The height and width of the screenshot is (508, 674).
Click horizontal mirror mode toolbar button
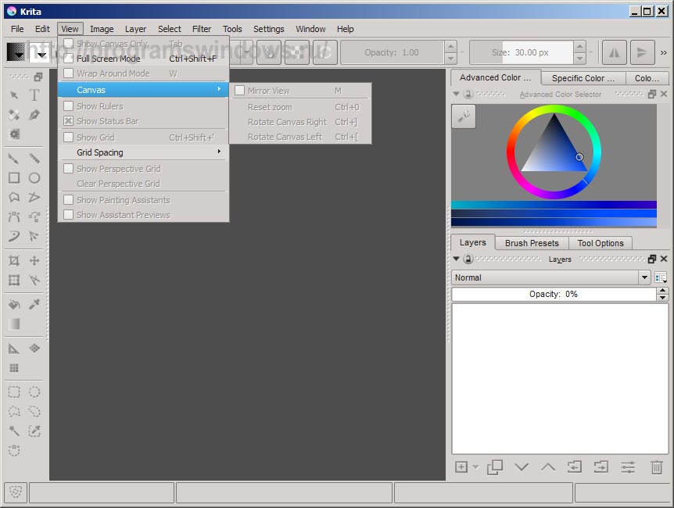click(x=615, y=52)
